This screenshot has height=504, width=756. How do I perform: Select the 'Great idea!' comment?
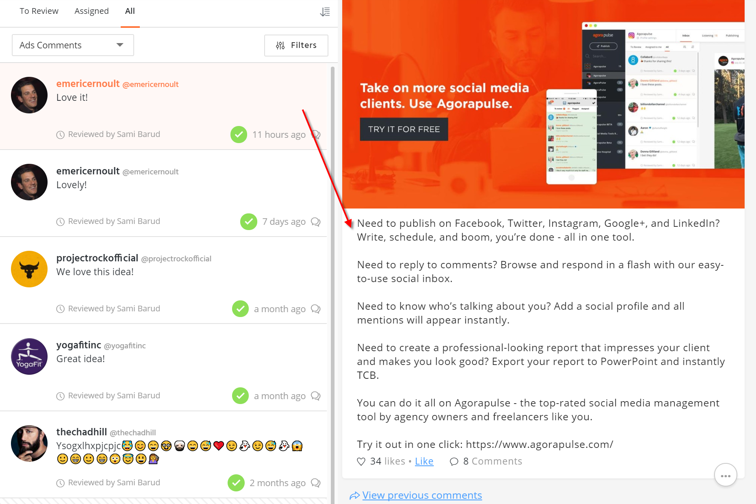click(80, 359)
